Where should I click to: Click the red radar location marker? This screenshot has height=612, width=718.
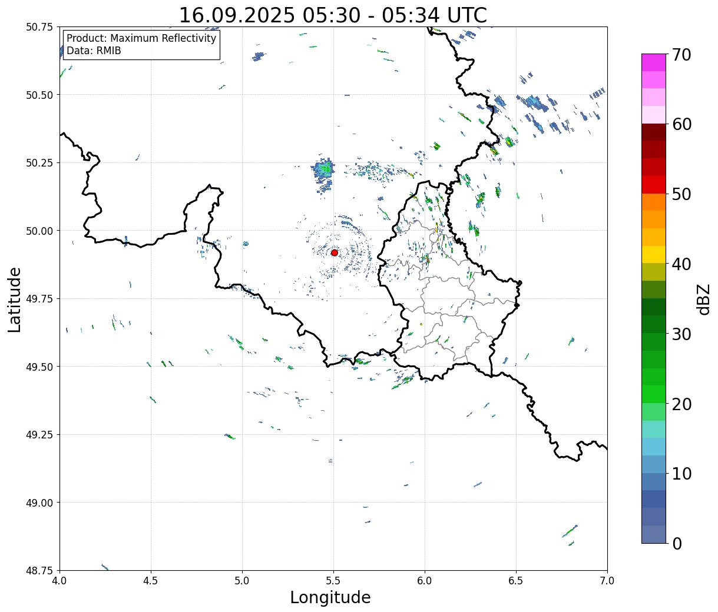tap(334, 252)
